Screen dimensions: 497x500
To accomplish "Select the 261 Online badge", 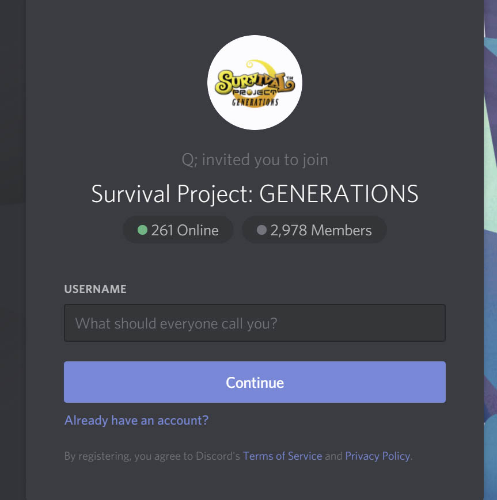I will click(178, 230).
